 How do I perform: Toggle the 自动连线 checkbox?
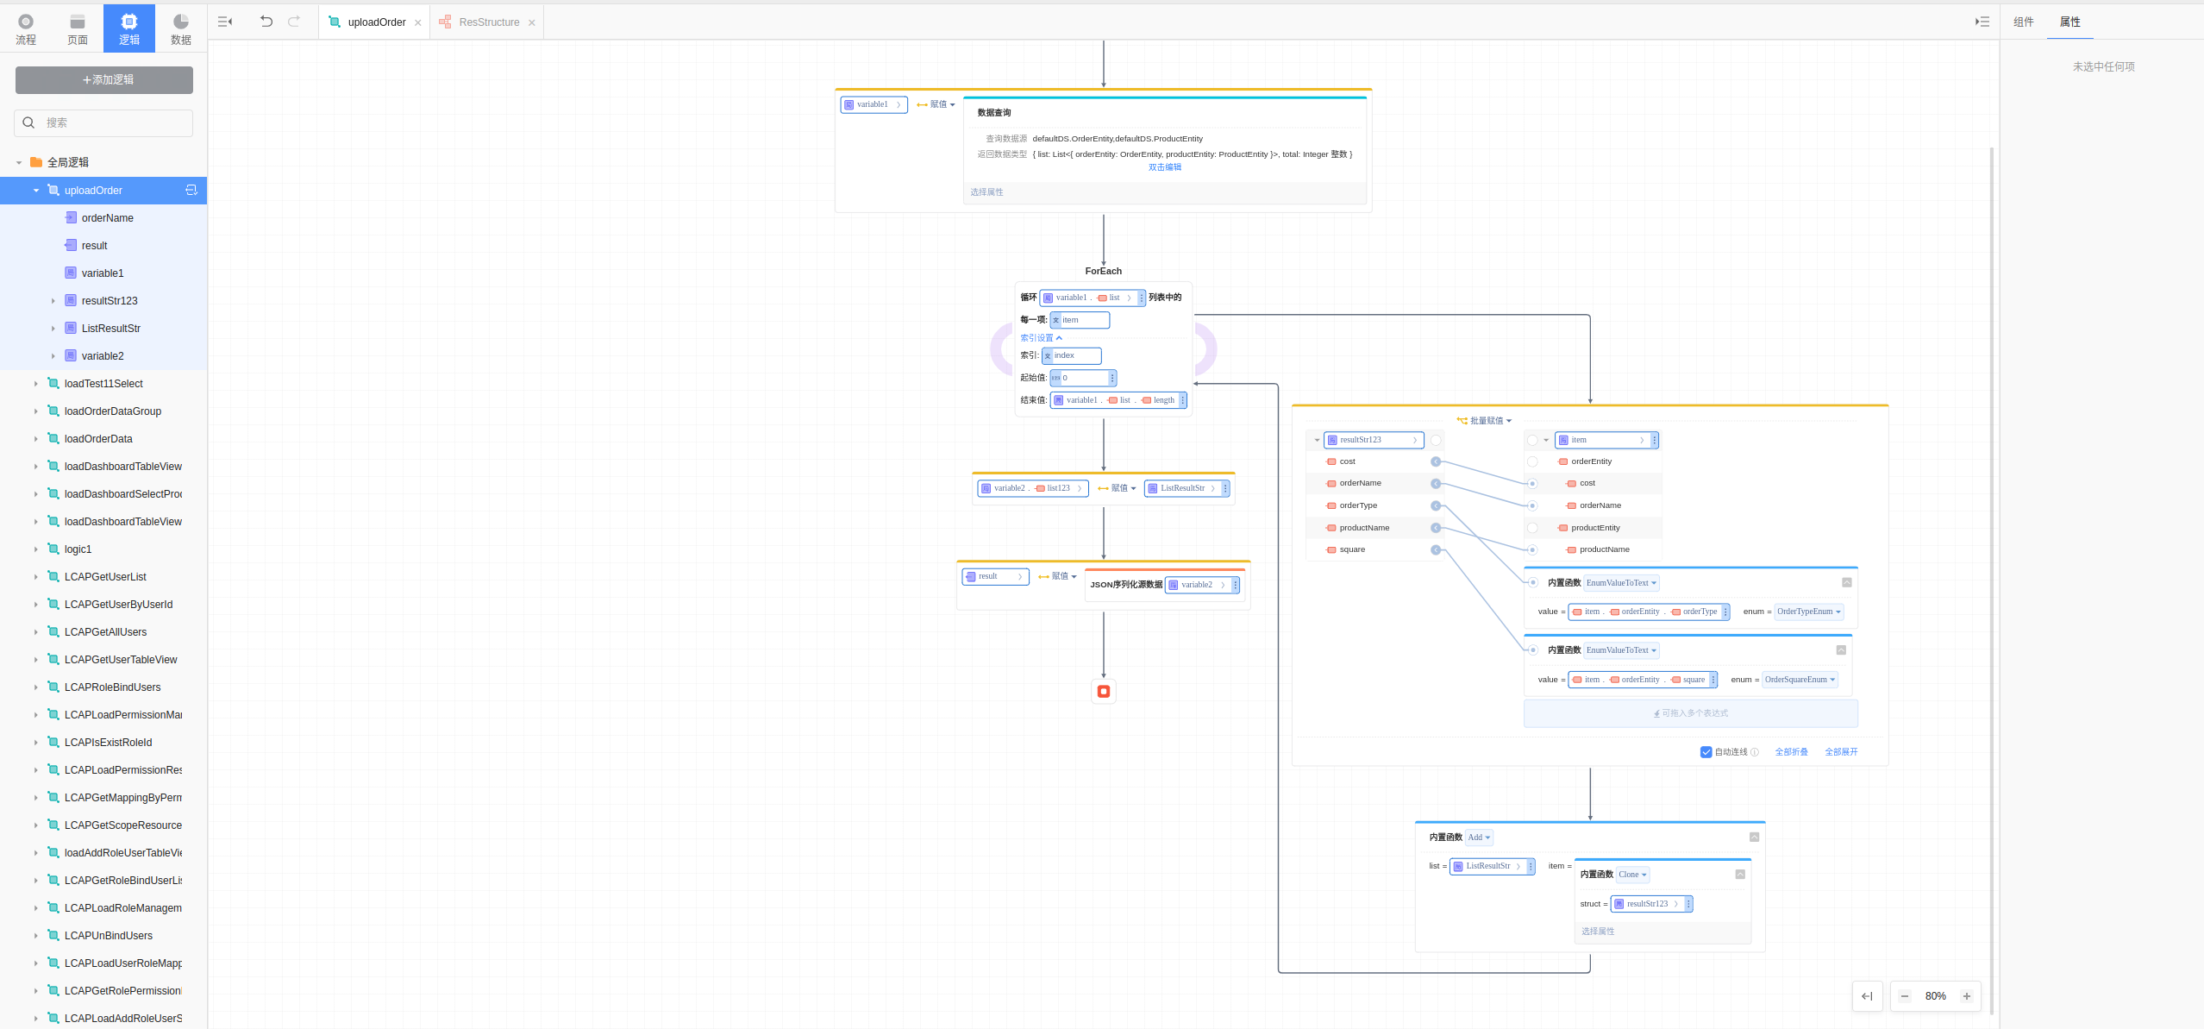point(1706,752)
